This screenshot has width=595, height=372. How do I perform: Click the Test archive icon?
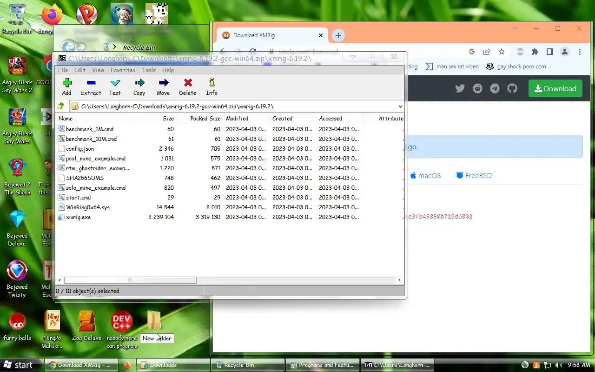[x=115, y=86]
